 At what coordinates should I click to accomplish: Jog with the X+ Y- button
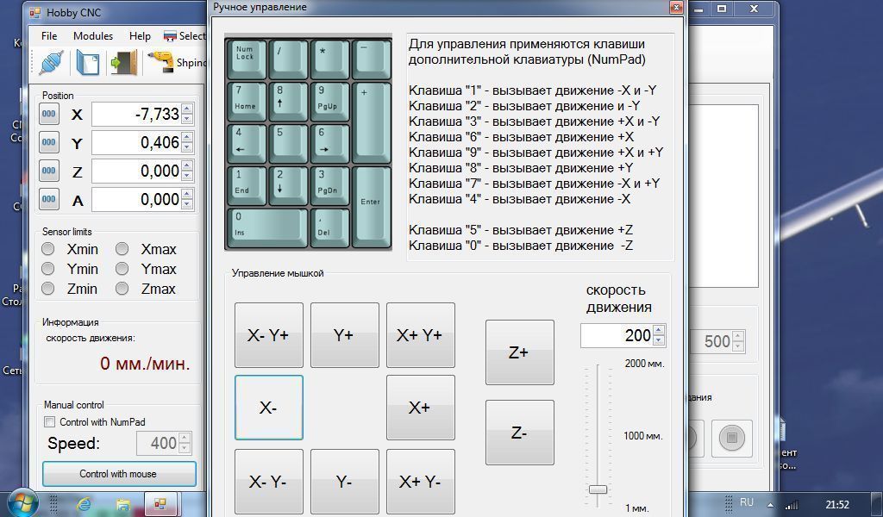(421, 483)
